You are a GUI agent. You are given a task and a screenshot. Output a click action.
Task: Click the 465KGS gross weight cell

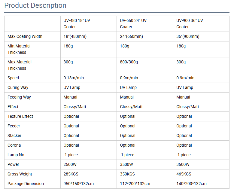pos(184,174)
